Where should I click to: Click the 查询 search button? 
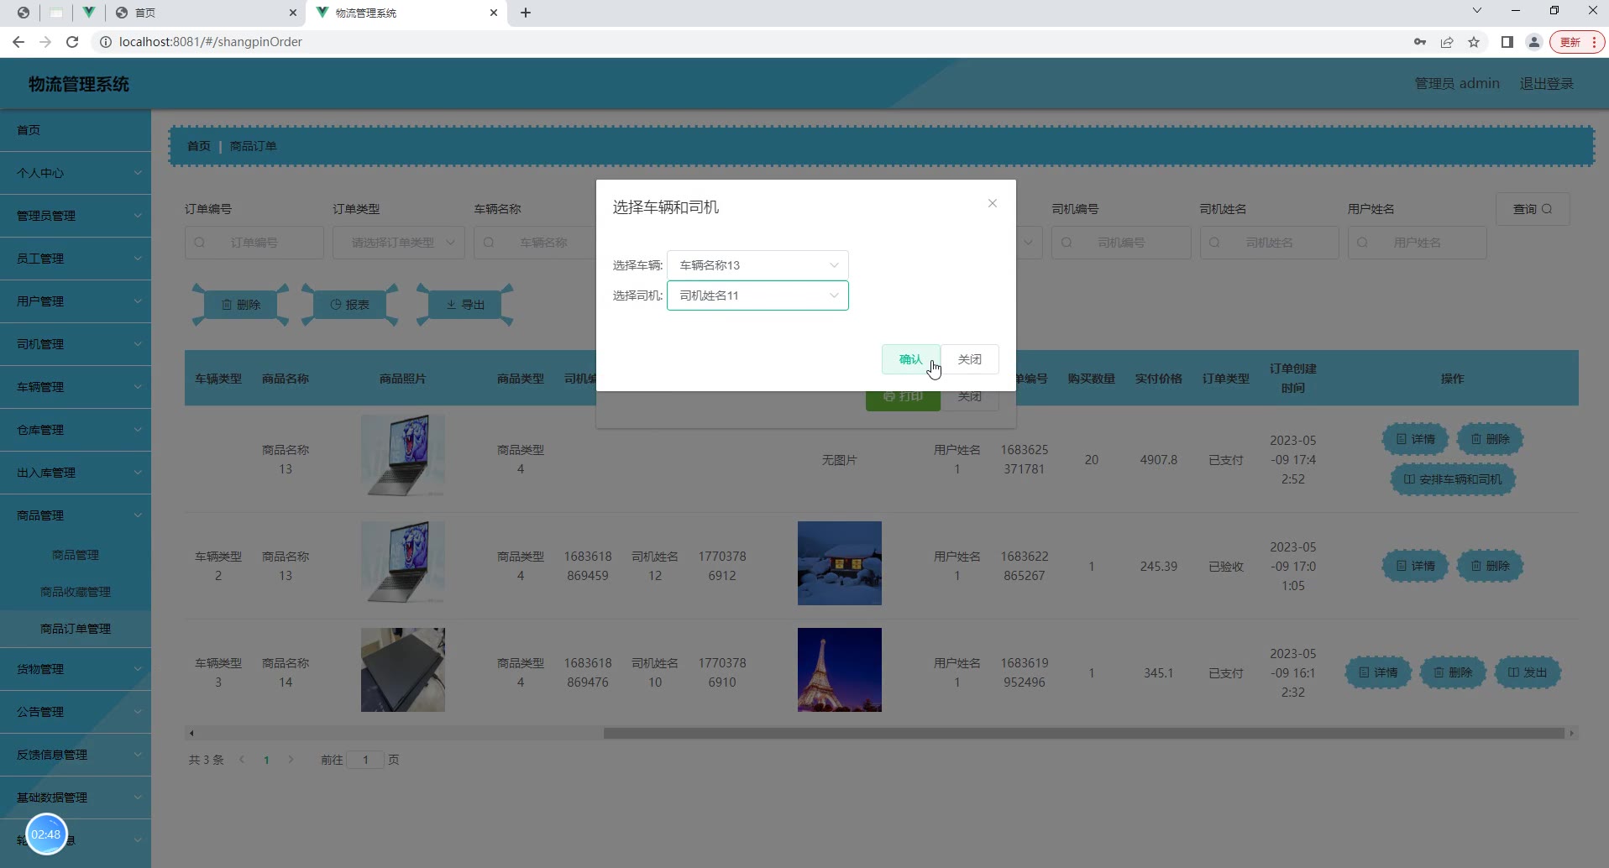pyautogui.click(x=1533, y=209)
